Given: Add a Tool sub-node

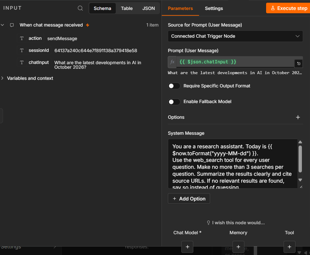Looking at the screenshot, I should 289,247.
